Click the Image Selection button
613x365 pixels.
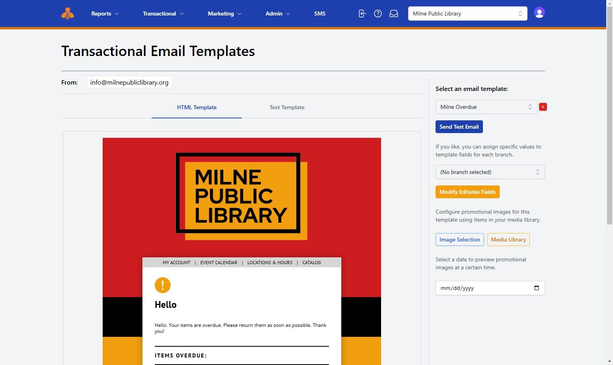coord(460,239)
